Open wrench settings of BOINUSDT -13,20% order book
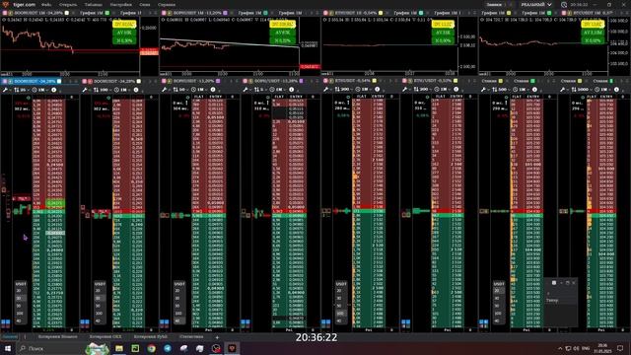Screen dimensions: 631x355 pos(165,90)
